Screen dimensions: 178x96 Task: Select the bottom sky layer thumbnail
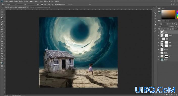[162, 60]
